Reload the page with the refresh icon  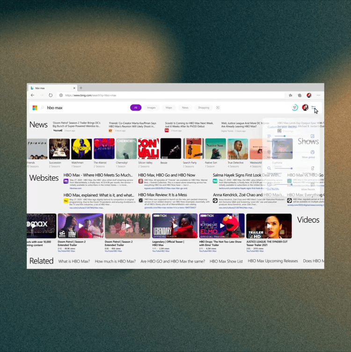51,95
